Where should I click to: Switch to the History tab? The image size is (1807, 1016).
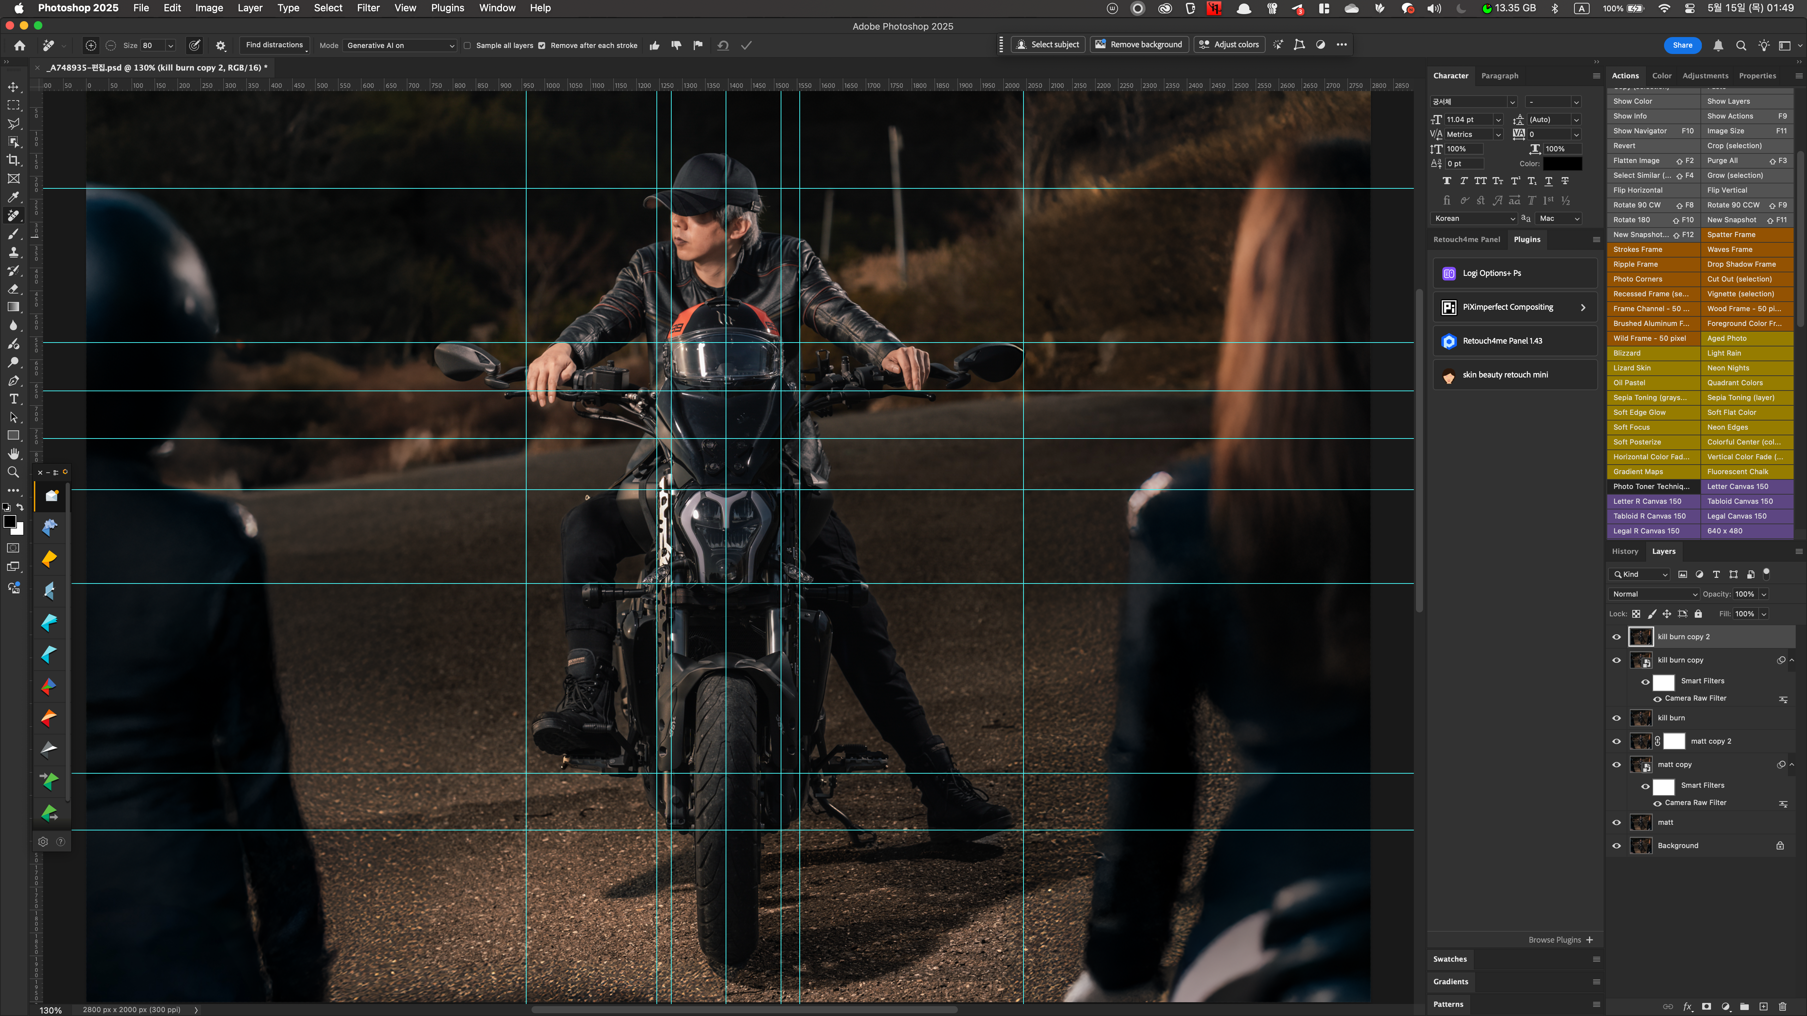click(x=1625, y=551)
